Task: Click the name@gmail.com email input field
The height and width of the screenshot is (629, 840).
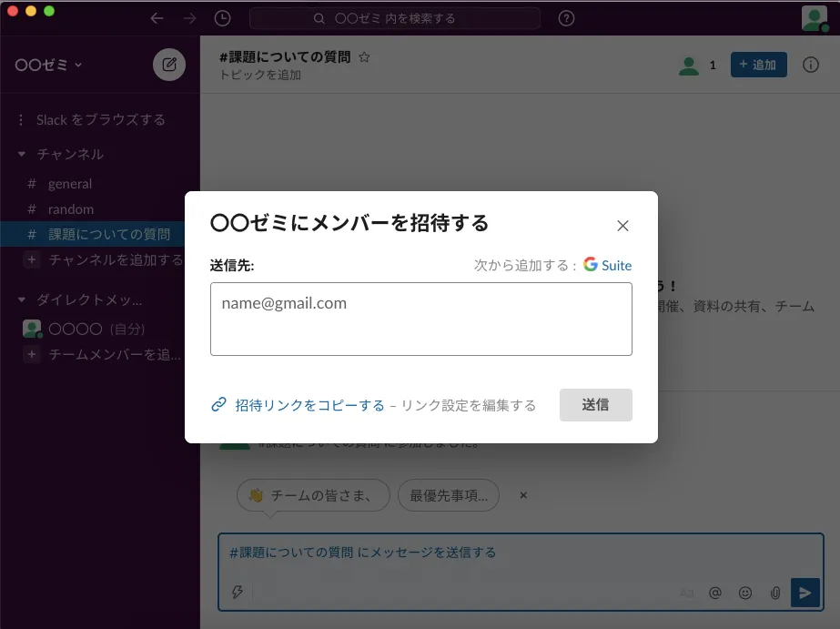Action: pyautogui.click(x=420, y=319)
